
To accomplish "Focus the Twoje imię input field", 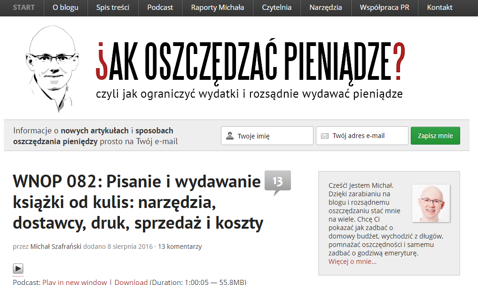I will click(x=267, y=136).
